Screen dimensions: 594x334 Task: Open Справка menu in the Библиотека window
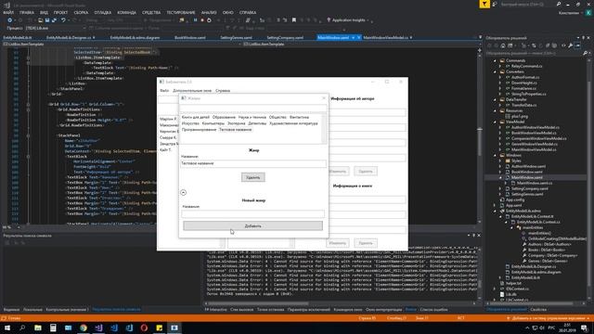click(x=223, y=91)
